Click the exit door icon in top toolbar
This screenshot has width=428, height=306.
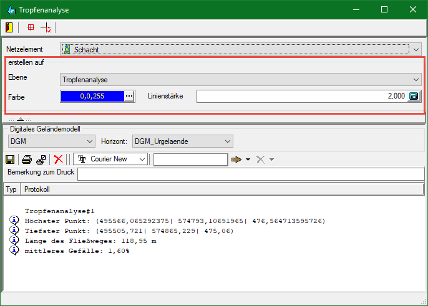(x=10, y=27)
